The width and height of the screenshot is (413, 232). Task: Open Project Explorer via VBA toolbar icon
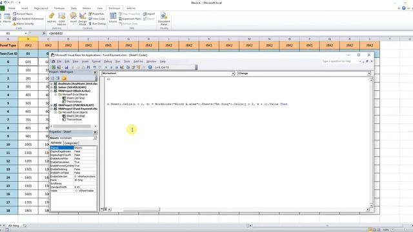pyautogui.click(x=128, y=67)
